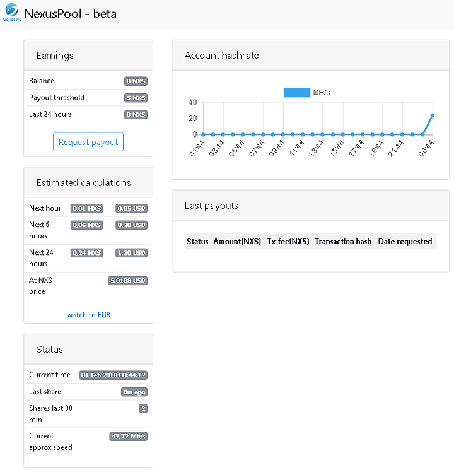Click the 0.05 USD next hour badge

click(x=131, y=209)
